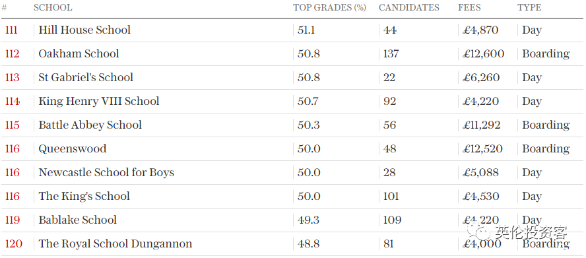
Task: Sort by TYPE column header
Action: (x=529, y=7)
